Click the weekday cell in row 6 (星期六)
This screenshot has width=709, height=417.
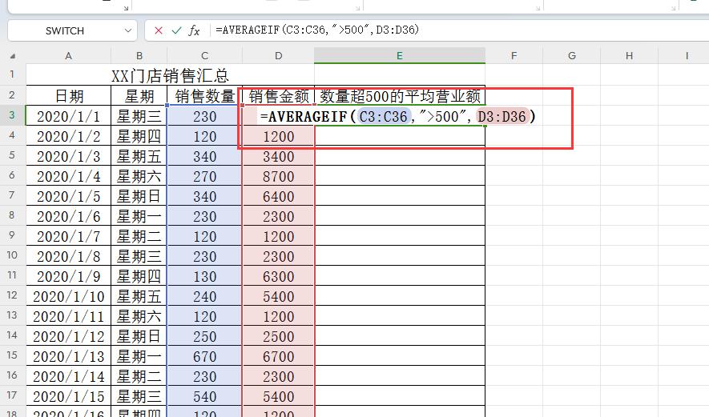[139, 176]
